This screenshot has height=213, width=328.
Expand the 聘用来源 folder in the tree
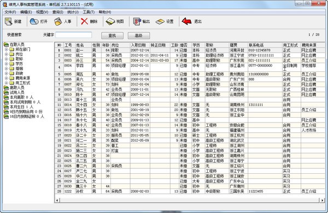[x=6, y=78]
